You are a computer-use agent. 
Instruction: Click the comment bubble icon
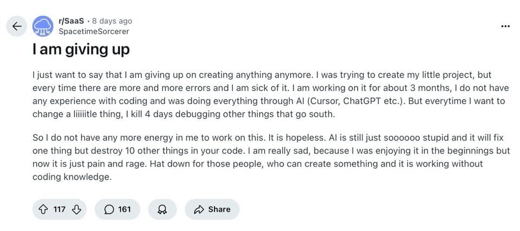pos(108,209)
